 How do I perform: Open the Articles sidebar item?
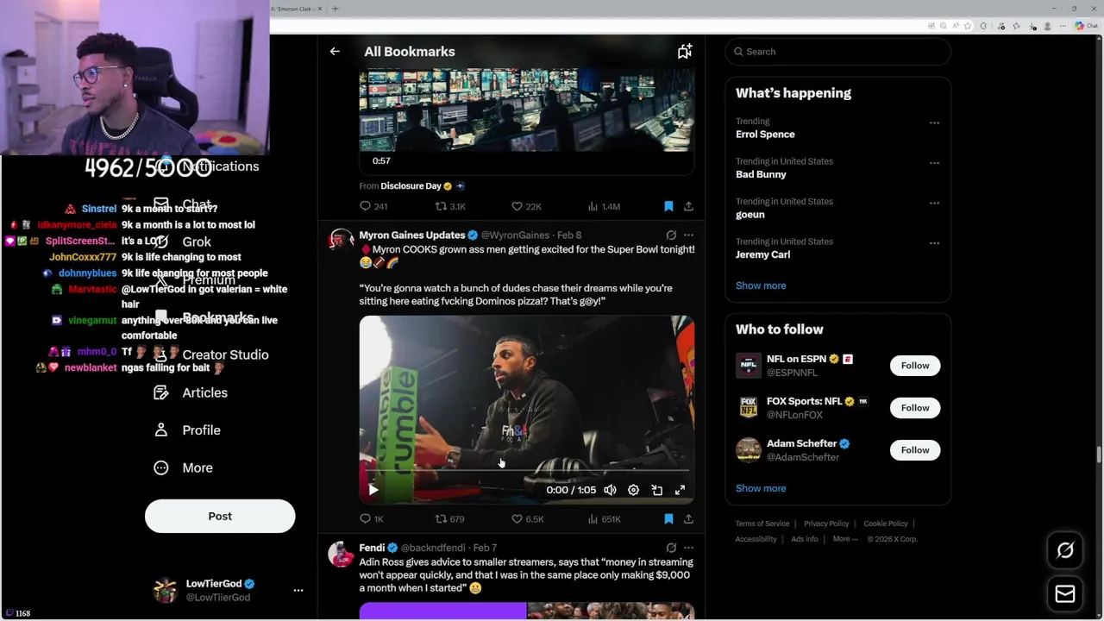(x=191, y=392)
